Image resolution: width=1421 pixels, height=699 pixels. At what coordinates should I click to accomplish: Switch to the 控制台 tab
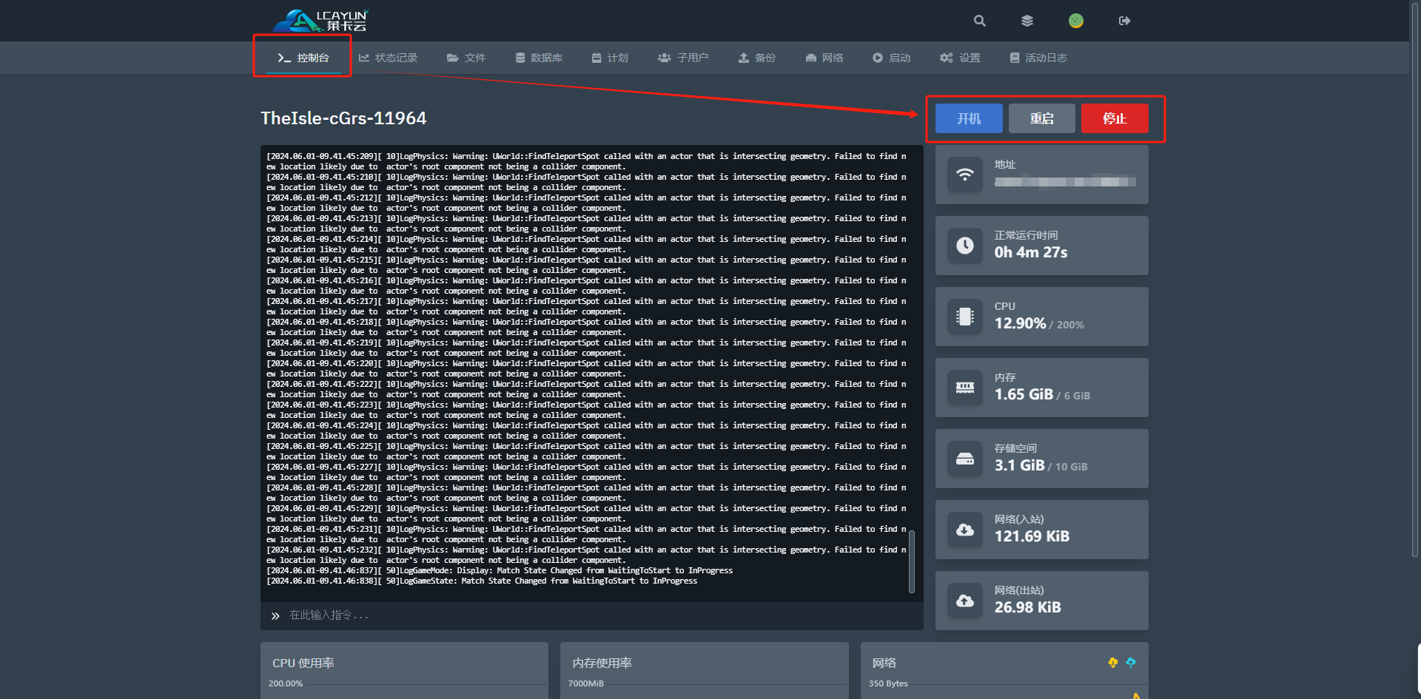point(303,58)
